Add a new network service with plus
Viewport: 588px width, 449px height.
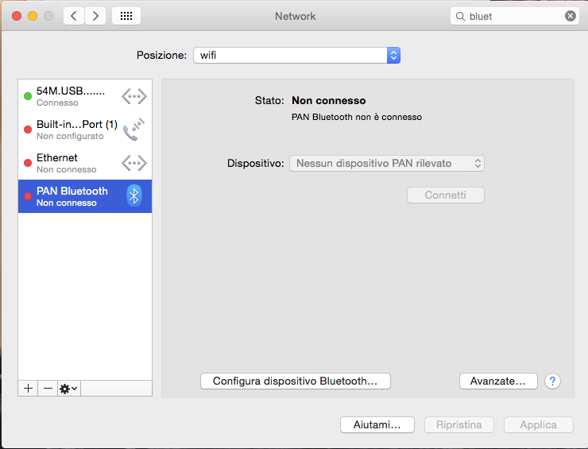[x=28, y=389]
